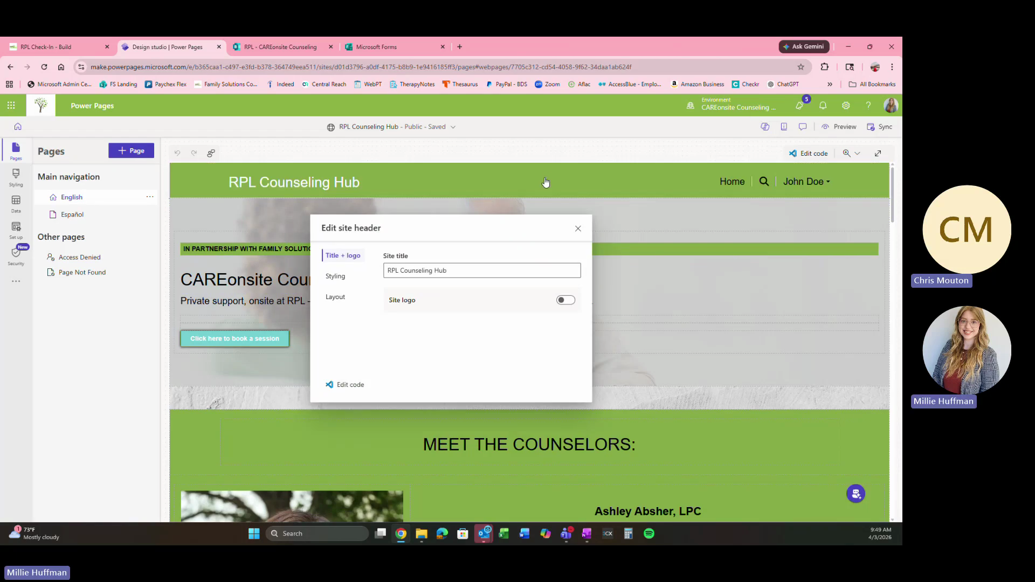Open the user account avatar in the Power Pages header
Viewport: 1035px width, 582px height.
click(891, 106)
